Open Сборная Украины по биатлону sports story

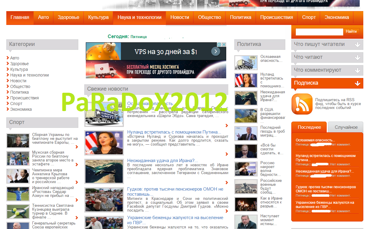pos(55,139)
